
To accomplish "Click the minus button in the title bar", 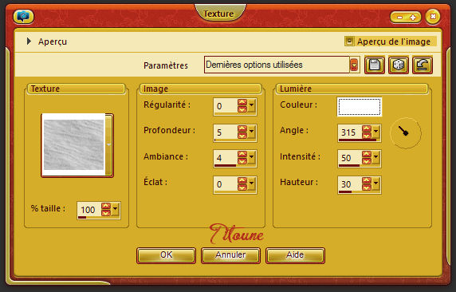I will [x=399, y=18].
